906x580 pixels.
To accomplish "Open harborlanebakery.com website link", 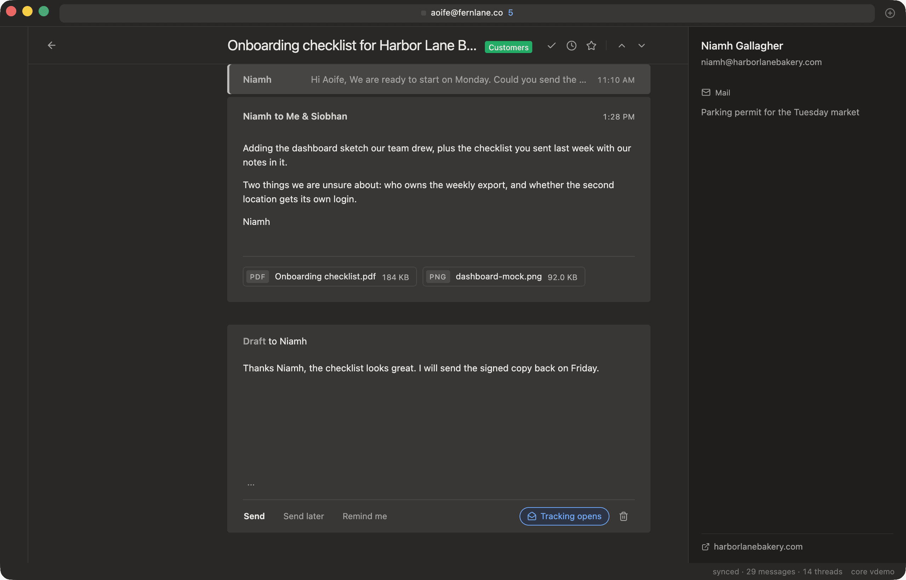I will click(758, 546).
